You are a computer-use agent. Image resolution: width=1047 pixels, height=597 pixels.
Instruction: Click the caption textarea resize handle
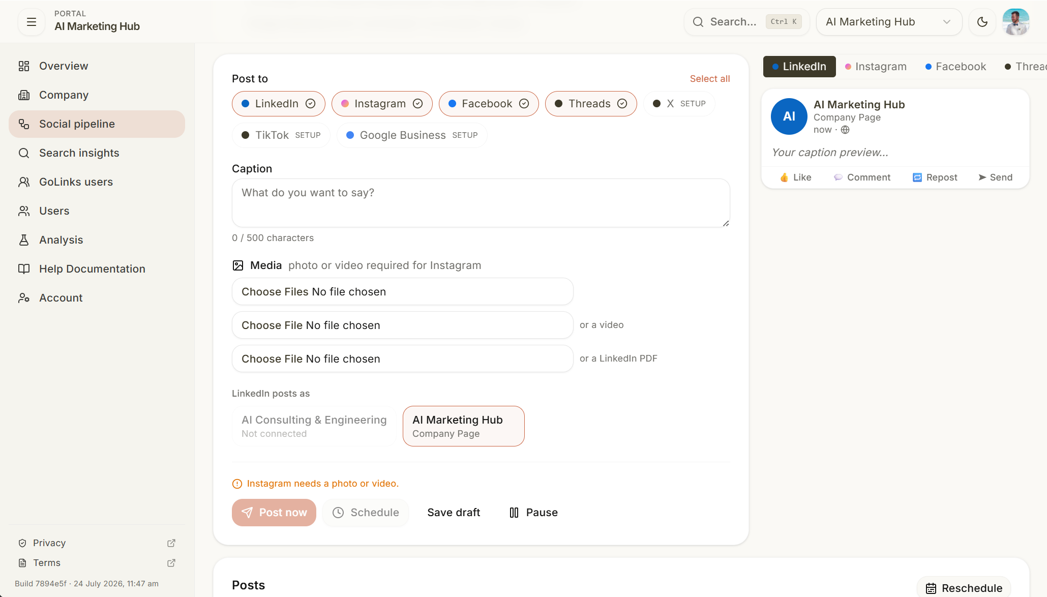click(726, 223)
